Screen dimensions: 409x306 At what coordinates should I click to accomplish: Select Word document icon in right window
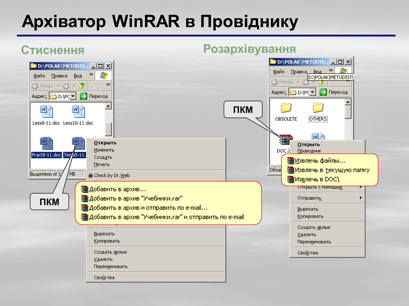pos(318,137)
